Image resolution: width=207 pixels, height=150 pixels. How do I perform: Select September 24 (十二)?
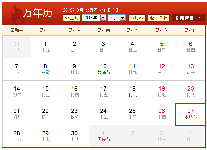(104, 114)
